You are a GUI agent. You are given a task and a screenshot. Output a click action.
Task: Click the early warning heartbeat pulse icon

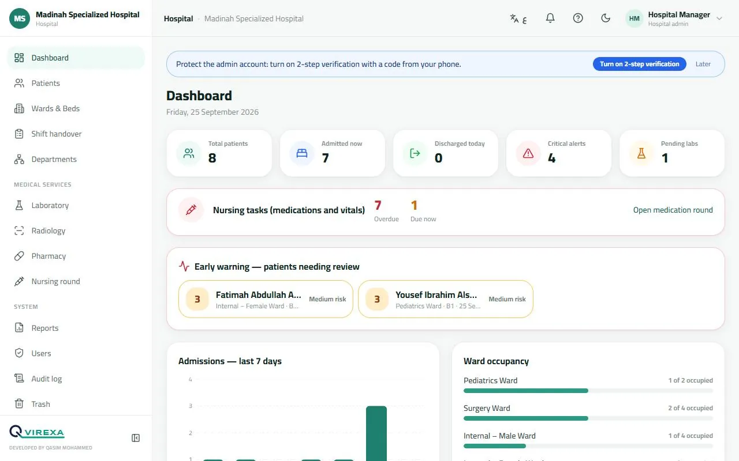(x=184, y=266)
